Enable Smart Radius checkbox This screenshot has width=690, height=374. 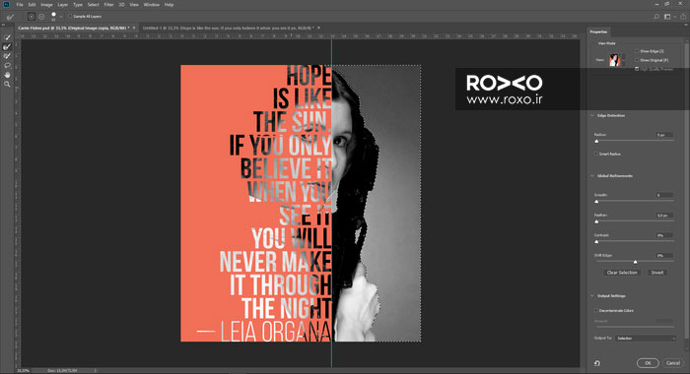pyautogui.click(x=595, y=154)
